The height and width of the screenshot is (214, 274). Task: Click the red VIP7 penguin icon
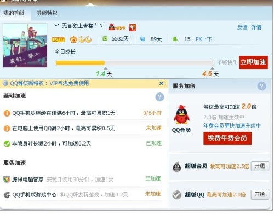(x=117, y=27)
